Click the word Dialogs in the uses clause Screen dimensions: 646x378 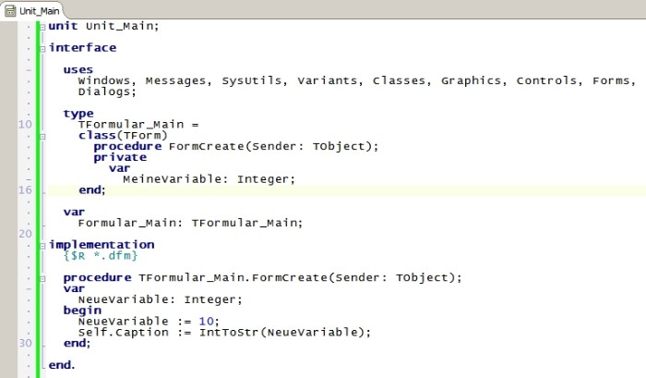click(x=104, y=91)
